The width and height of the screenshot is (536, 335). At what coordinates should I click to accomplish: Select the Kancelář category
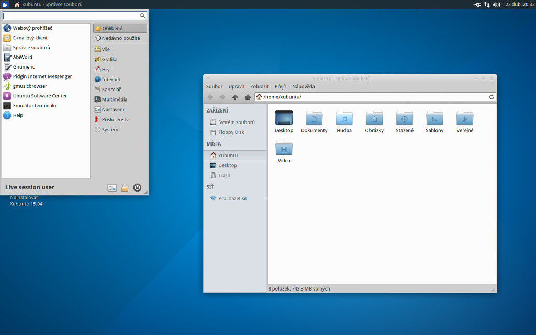(x=120, y=90)
